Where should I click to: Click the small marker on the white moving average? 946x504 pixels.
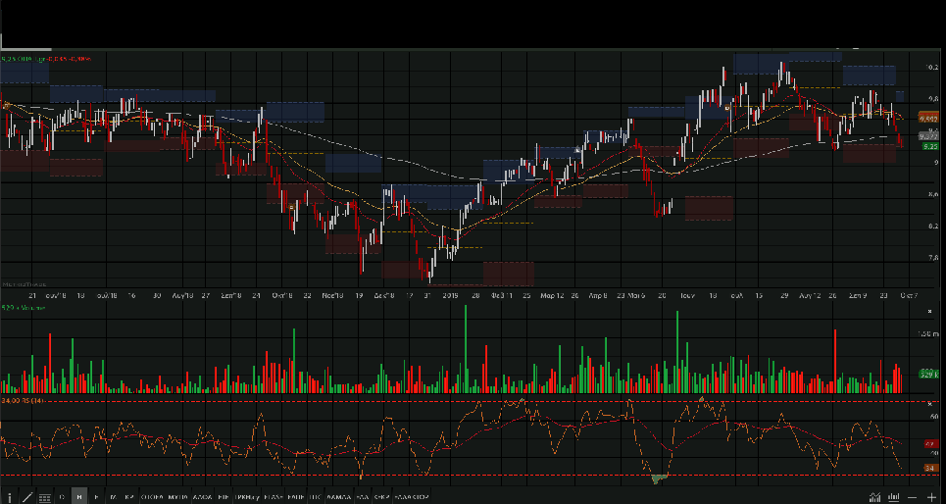tap(577, 149)
